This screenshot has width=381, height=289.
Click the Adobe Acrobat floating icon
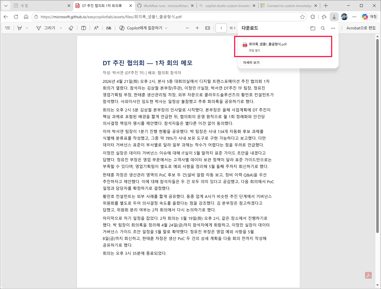[x=368, y=275]
